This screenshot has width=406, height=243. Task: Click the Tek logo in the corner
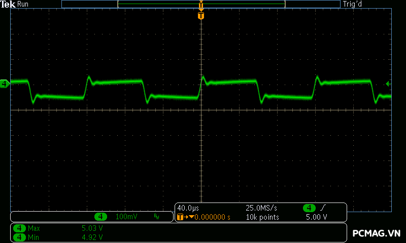(x=9, y=4)
